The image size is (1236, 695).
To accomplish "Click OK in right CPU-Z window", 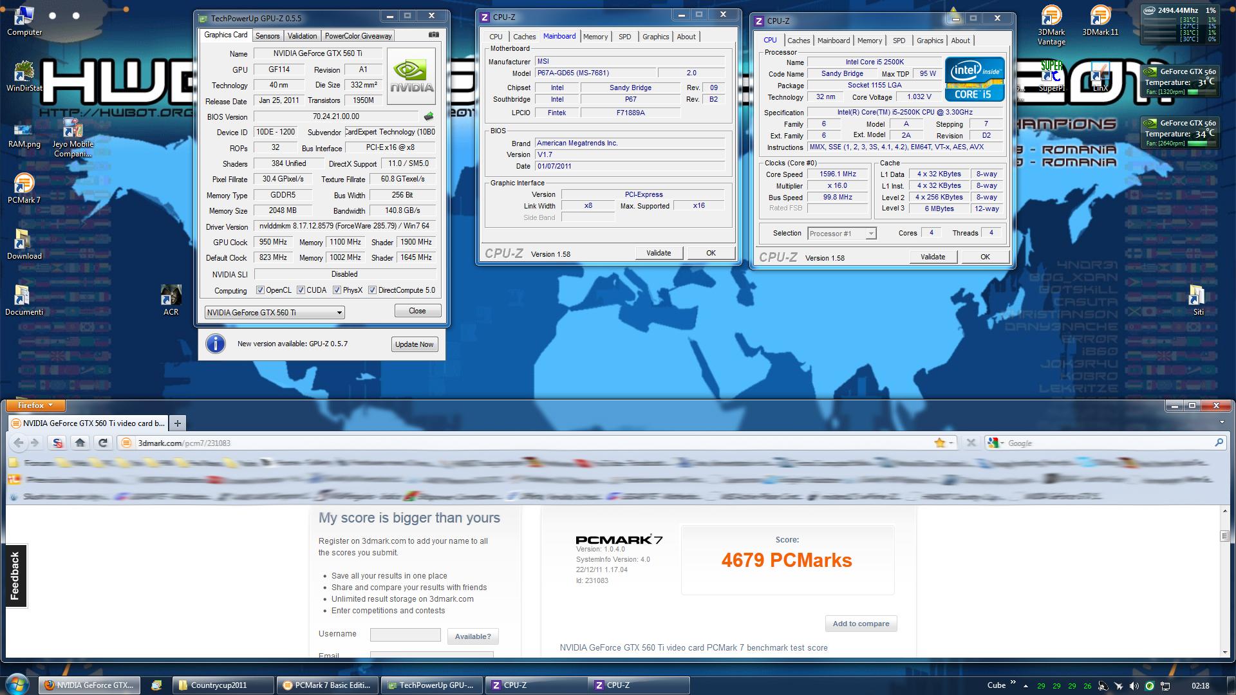I will (984, 257).
